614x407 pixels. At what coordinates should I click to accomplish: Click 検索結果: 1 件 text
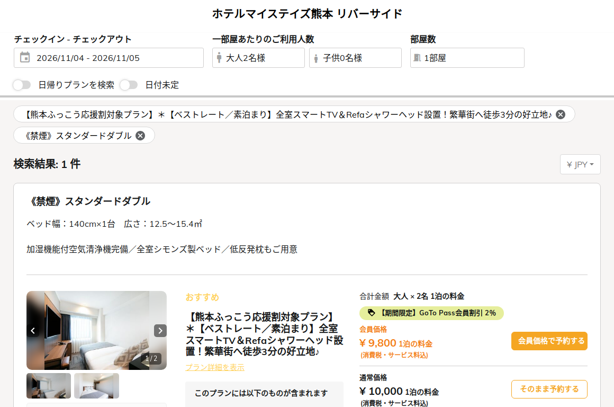[47, 164]
